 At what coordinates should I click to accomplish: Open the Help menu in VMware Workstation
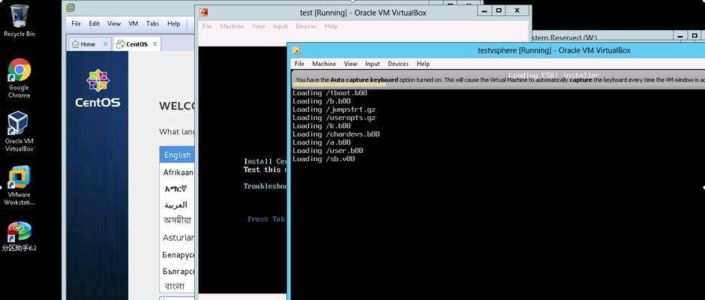[173, 23]
